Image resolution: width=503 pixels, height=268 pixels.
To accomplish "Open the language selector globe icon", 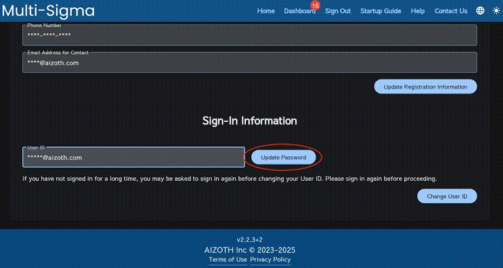I will (x=480, y=11).
